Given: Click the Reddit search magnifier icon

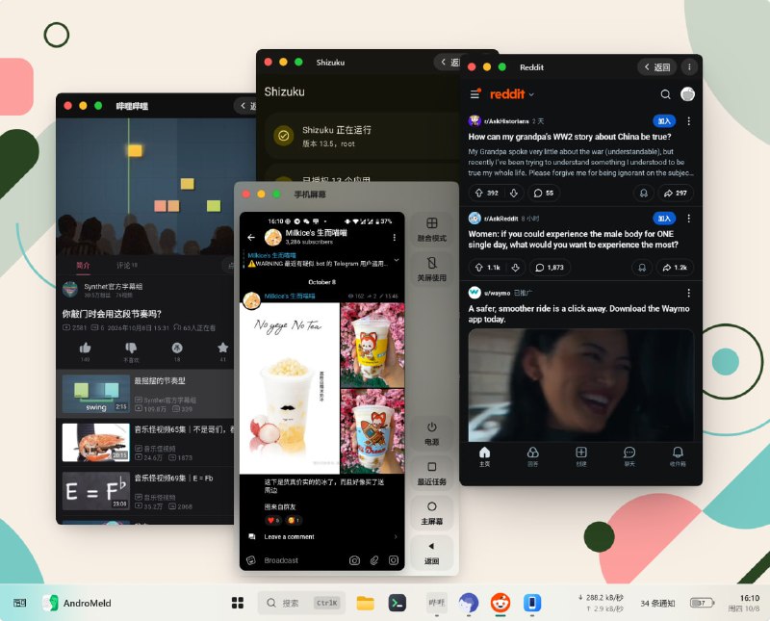Looking at the screenshot, I should click(665, 94).
